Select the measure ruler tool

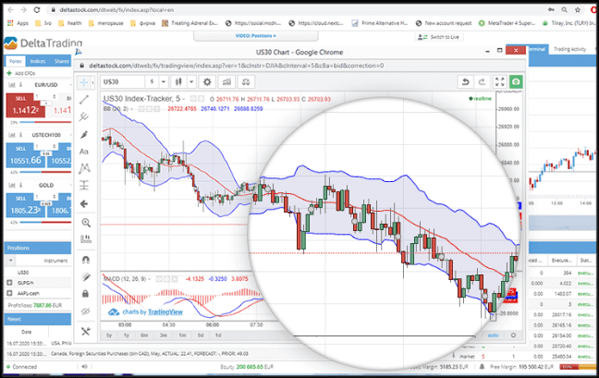point(86,239)
